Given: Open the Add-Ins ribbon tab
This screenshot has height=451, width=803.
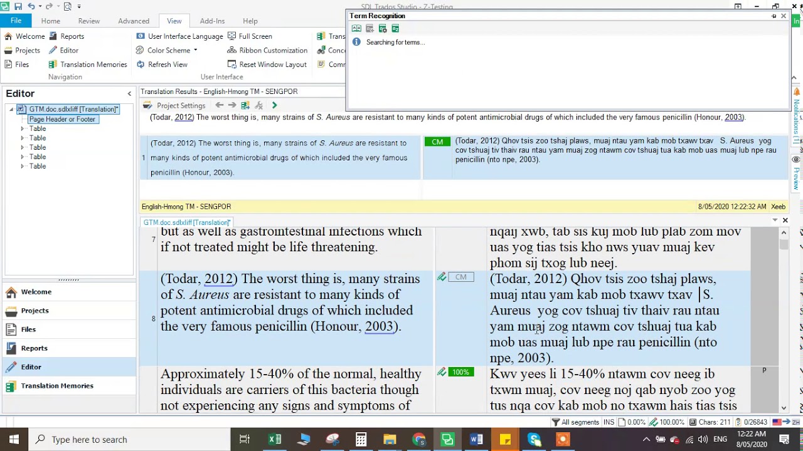Looking at the screenshot, I should tap(212, 21).
